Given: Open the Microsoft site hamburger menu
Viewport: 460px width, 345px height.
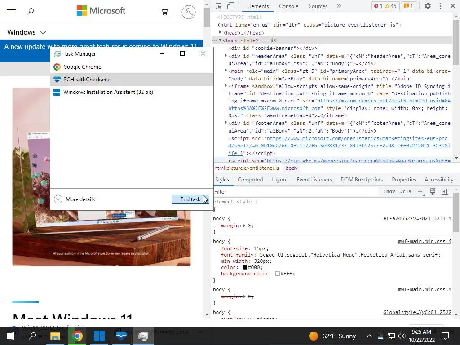Looking at the screenshot, I should (x=11, y=12).
